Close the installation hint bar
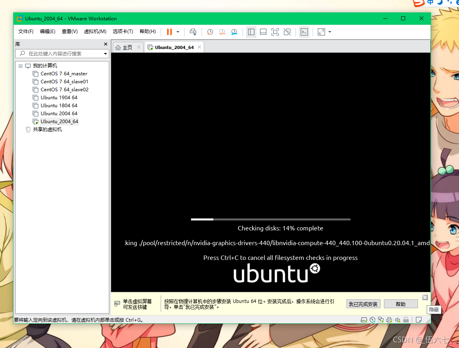459x348 pixels. 425,297
